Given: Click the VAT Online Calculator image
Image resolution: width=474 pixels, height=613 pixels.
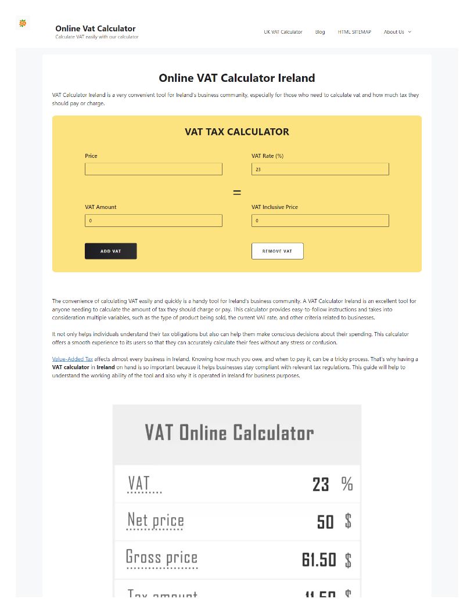Looking at the screenshot, I should click(x=237, y=499).
